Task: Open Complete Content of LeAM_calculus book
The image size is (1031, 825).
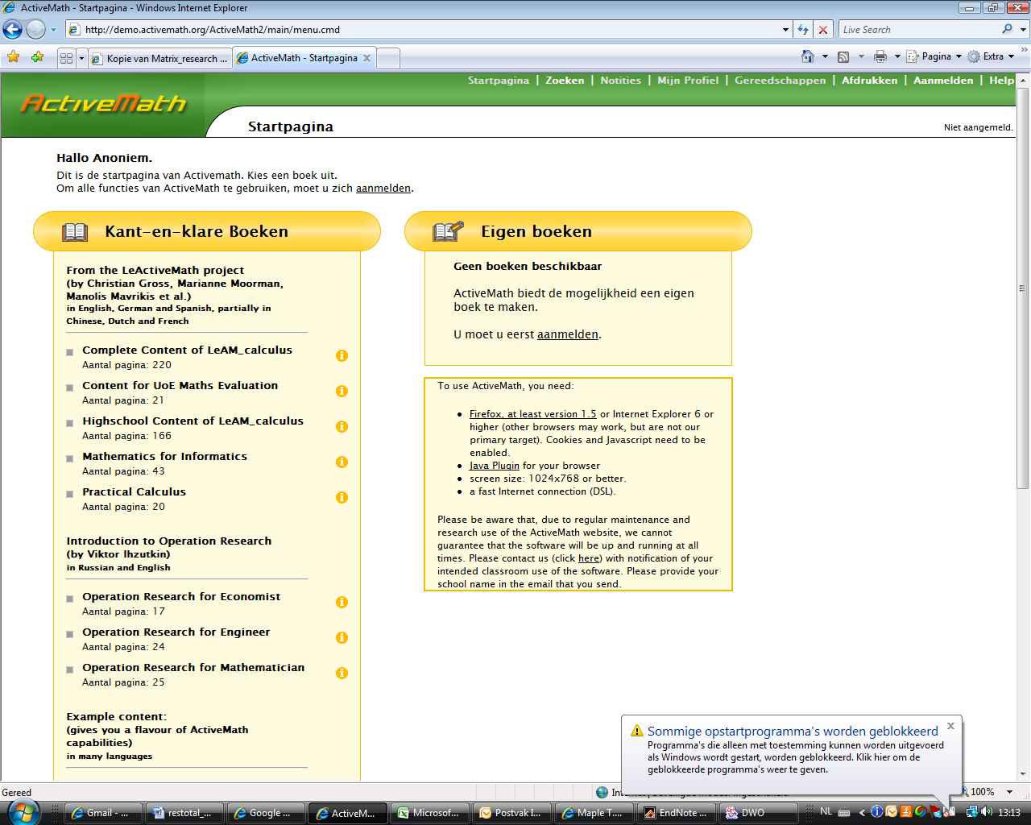Action: pyautogui.click(x=187, y=350)
